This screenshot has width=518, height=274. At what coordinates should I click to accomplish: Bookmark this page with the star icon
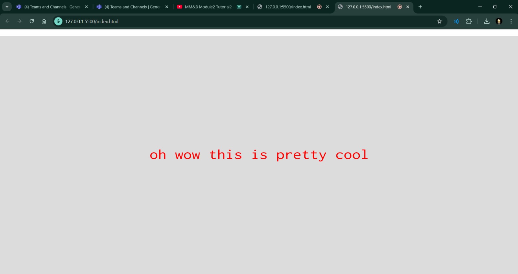pyautogui.click(x=439, y=21)
